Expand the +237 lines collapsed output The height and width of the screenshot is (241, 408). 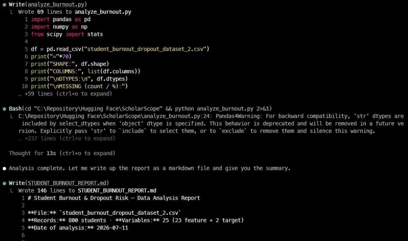click(x=67, y=139)
